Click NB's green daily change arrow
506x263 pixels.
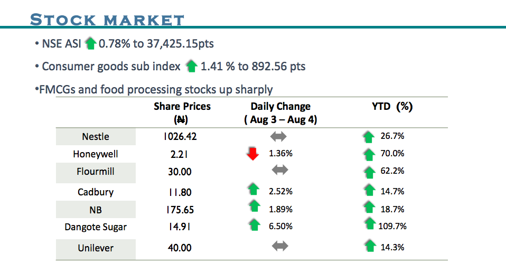254,207
